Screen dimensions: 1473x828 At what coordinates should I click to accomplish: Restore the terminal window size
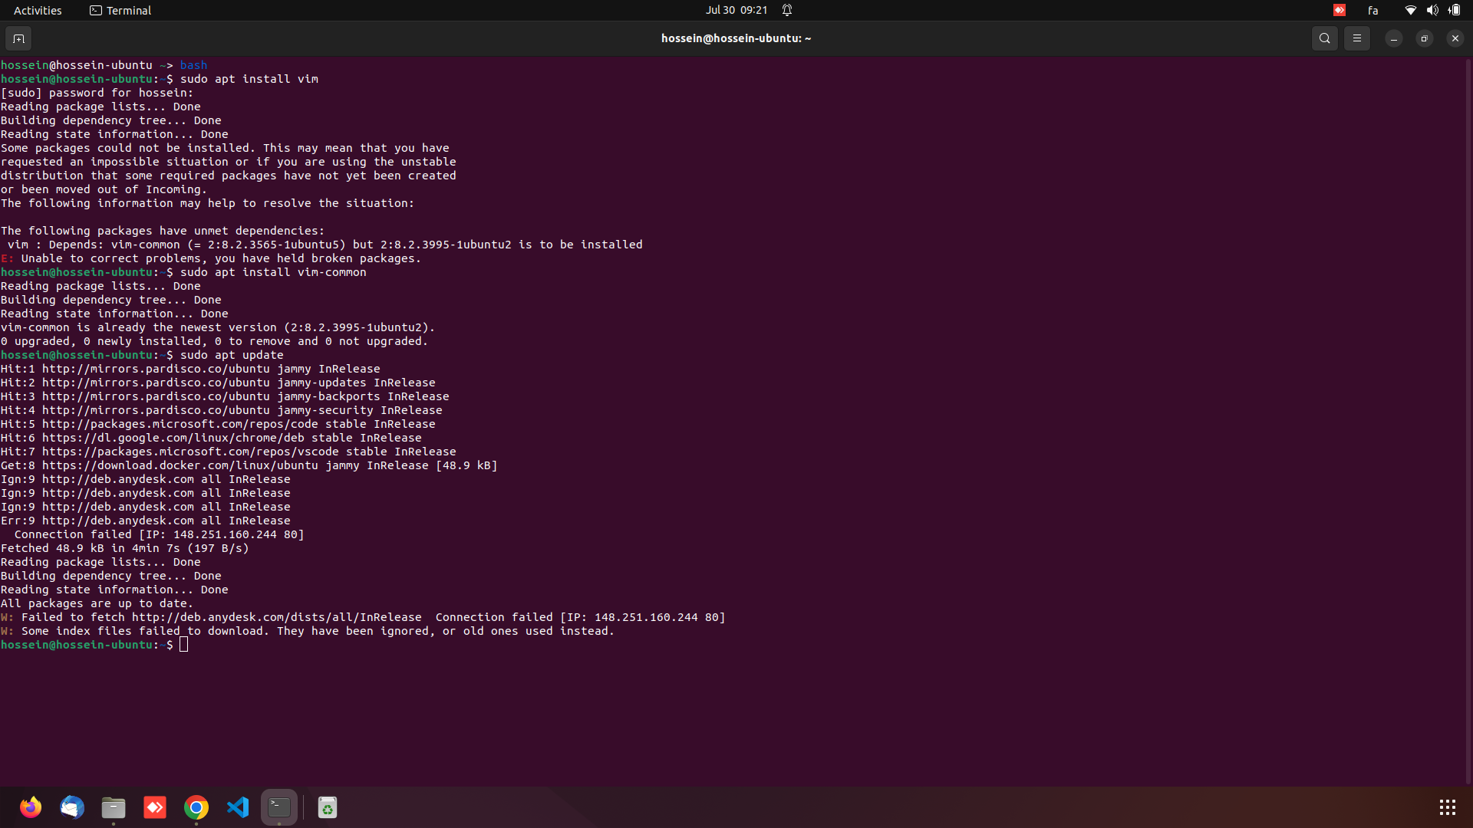click(1424, 38)
